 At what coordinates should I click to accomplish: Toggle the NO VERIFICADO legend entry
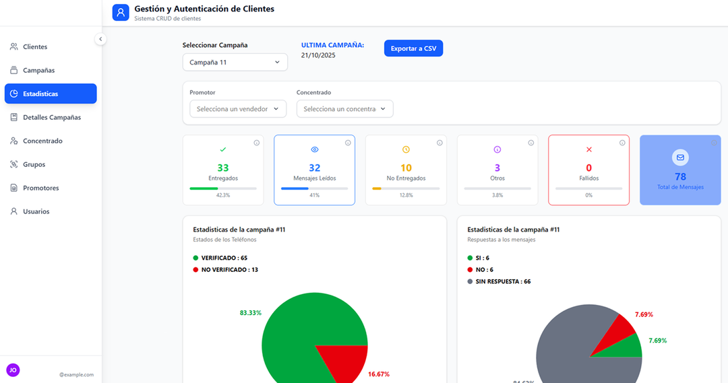(x=225, y=270)
